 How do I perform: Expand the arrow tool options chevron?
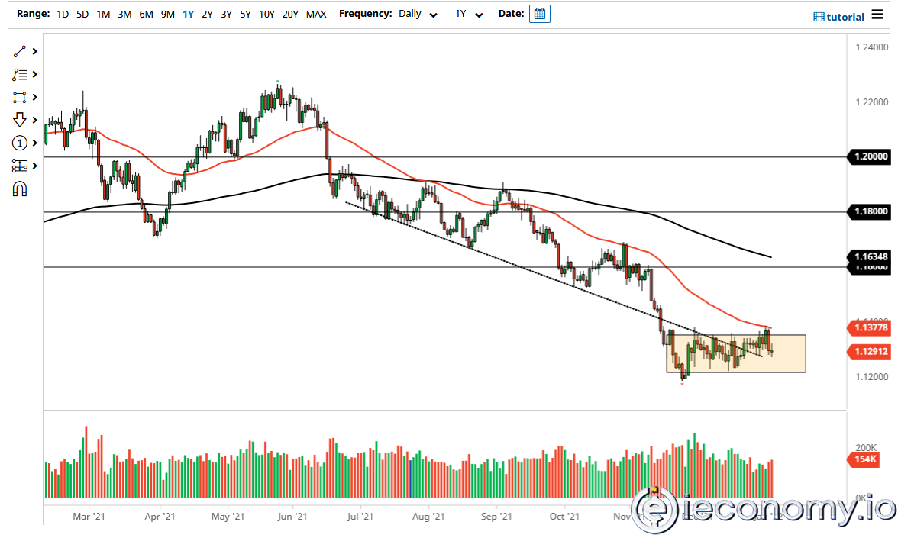34,120
